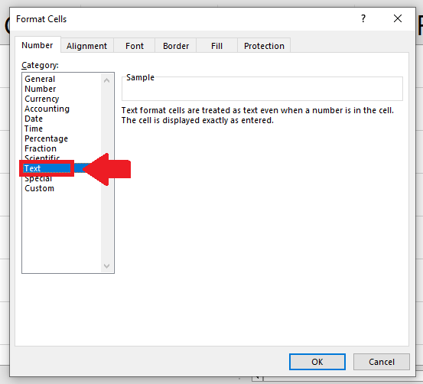Switch to the Alignment tab
The image size is (423, 384).
point(87,46)
